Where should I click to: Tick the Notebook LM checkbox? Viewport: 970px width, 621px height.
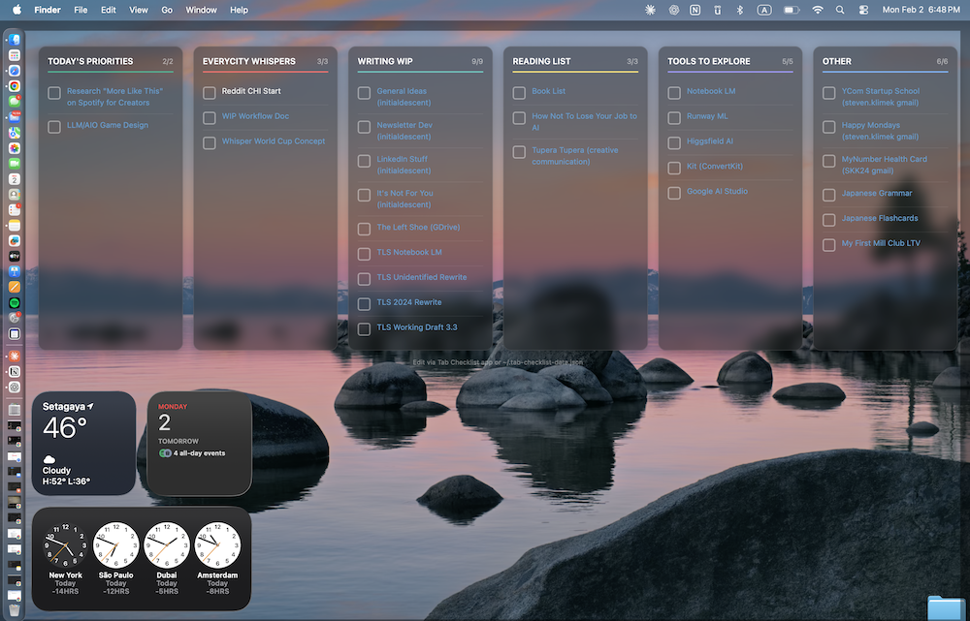[x=674, y=93]
